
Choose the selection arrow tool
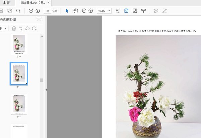67,11
